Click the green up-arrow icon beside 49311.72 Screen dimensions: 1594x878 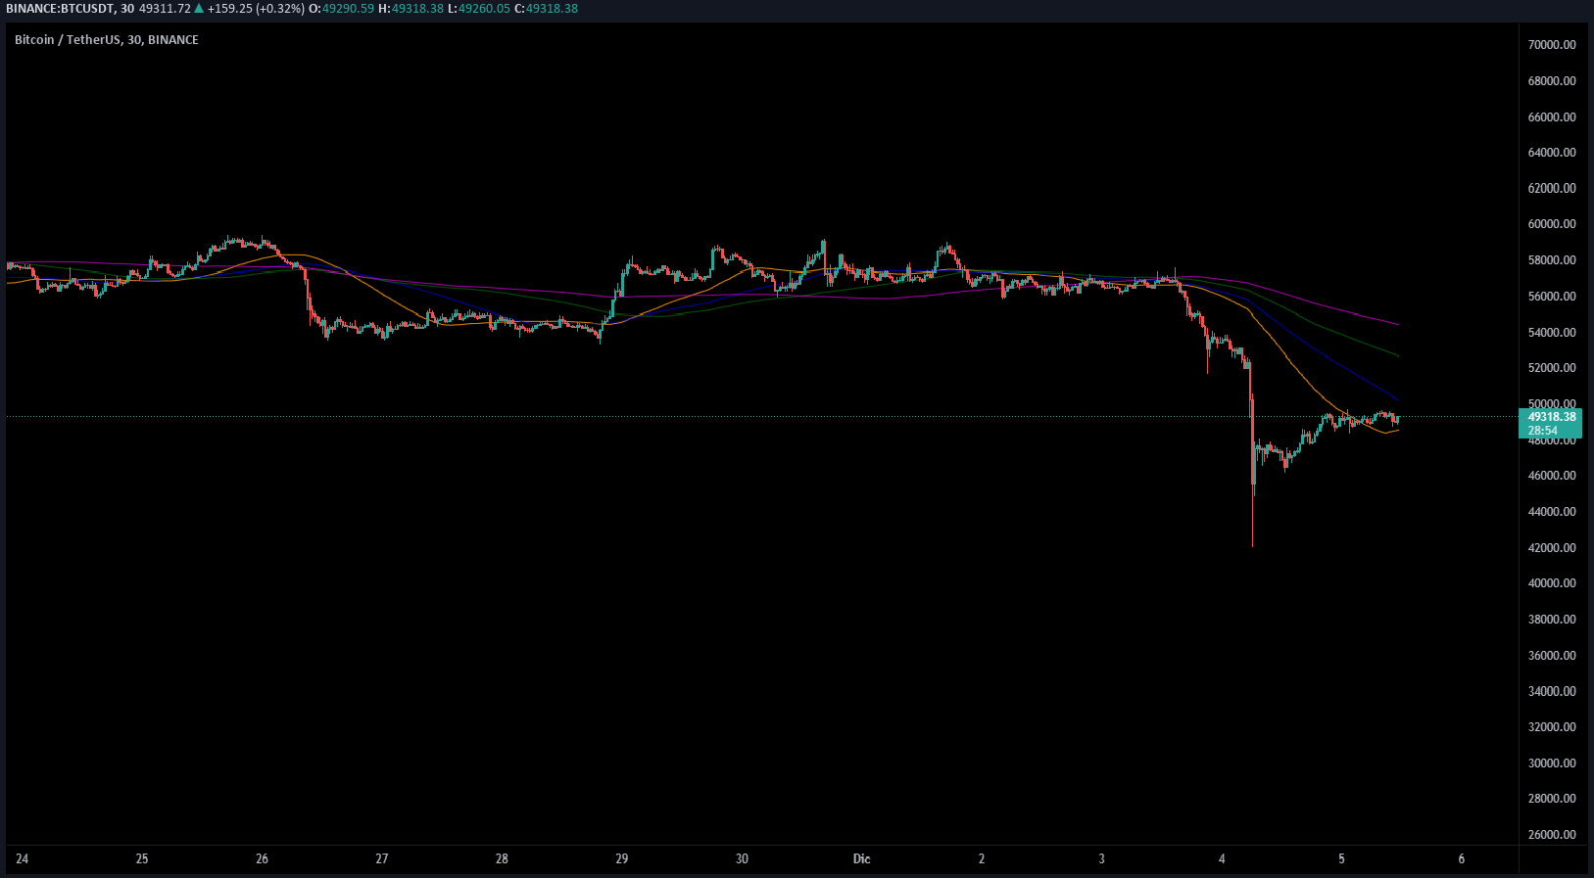point(199,9)
